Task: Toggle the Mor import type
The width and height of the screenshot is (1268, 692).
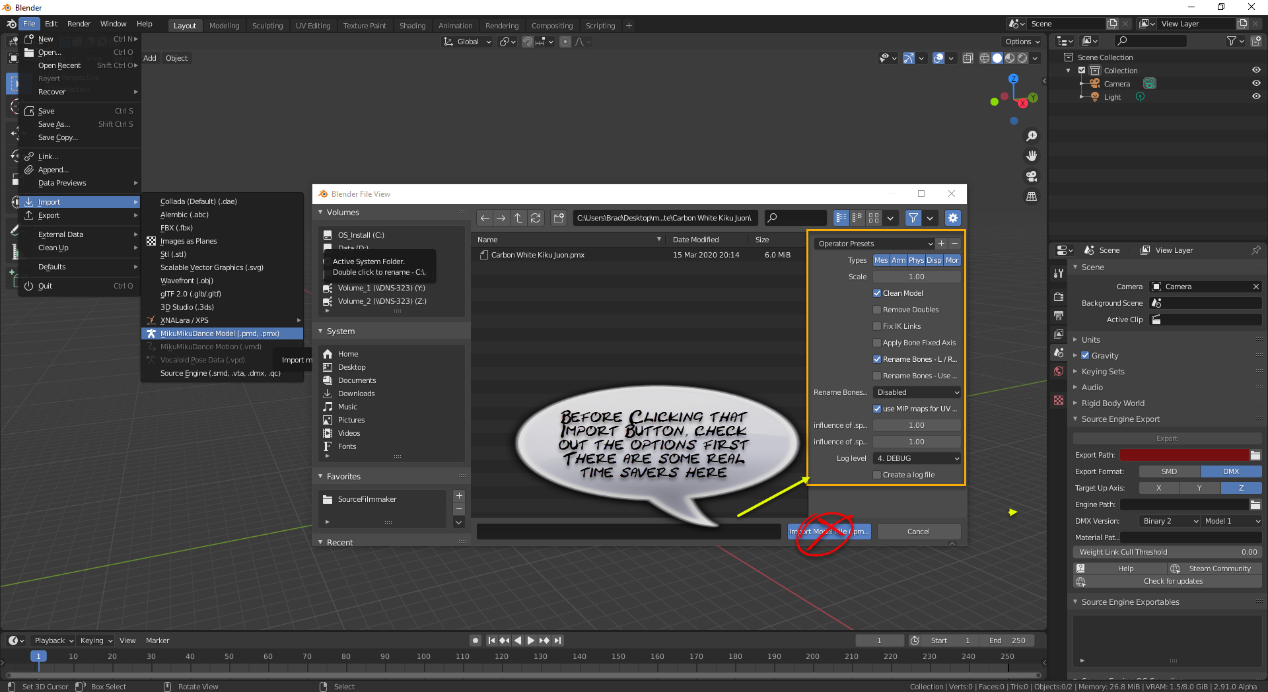Action: [952, 260]
